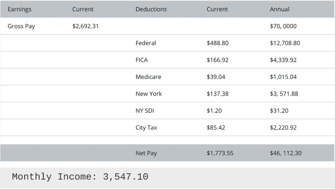The width and height of the screenshot is (335, 189).
Task: Click the Deductions column header
Action: (151, 9)
